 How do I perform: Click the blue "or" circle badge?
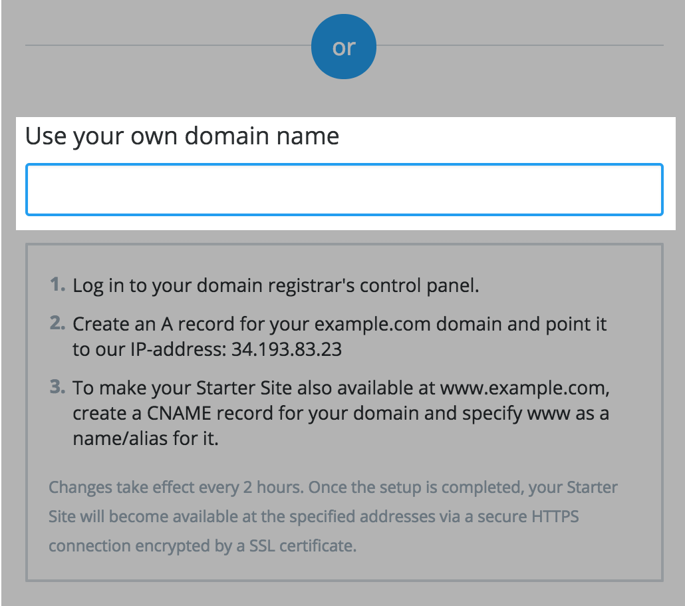[344, 47]
